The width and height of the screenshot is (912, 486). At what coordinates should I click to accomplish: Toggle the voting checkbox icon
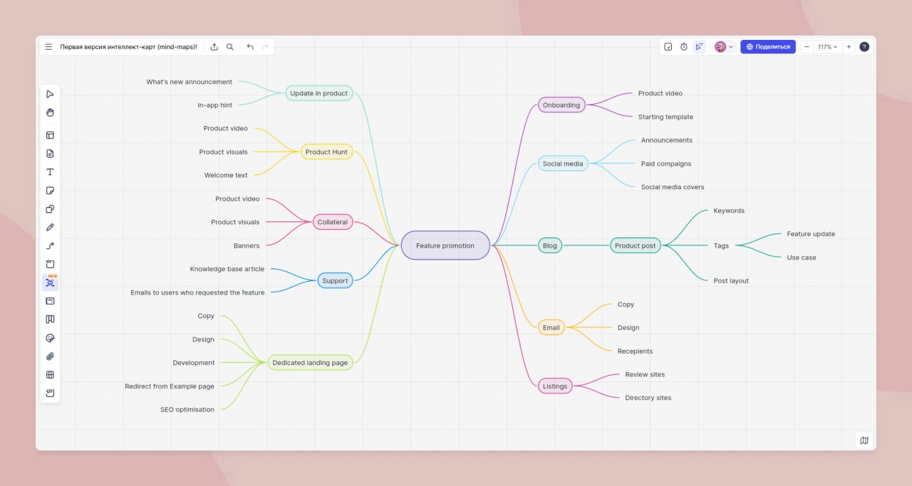(668, 47)
